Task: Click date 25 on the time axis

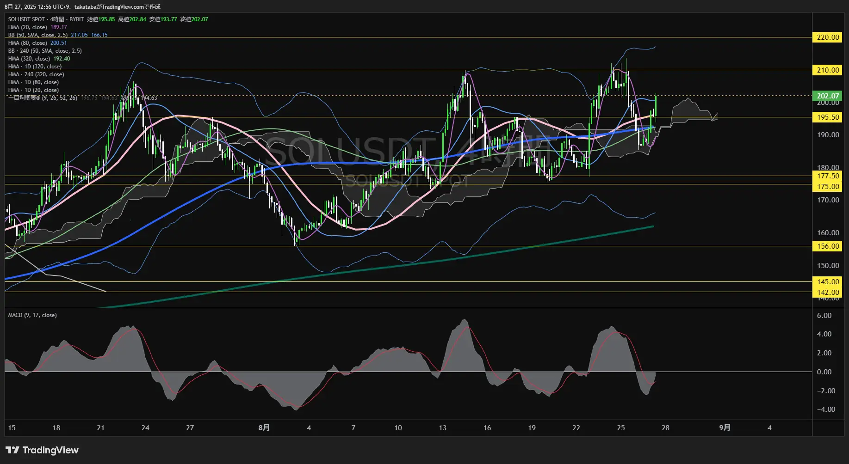Action: click(x=621, y=428)
